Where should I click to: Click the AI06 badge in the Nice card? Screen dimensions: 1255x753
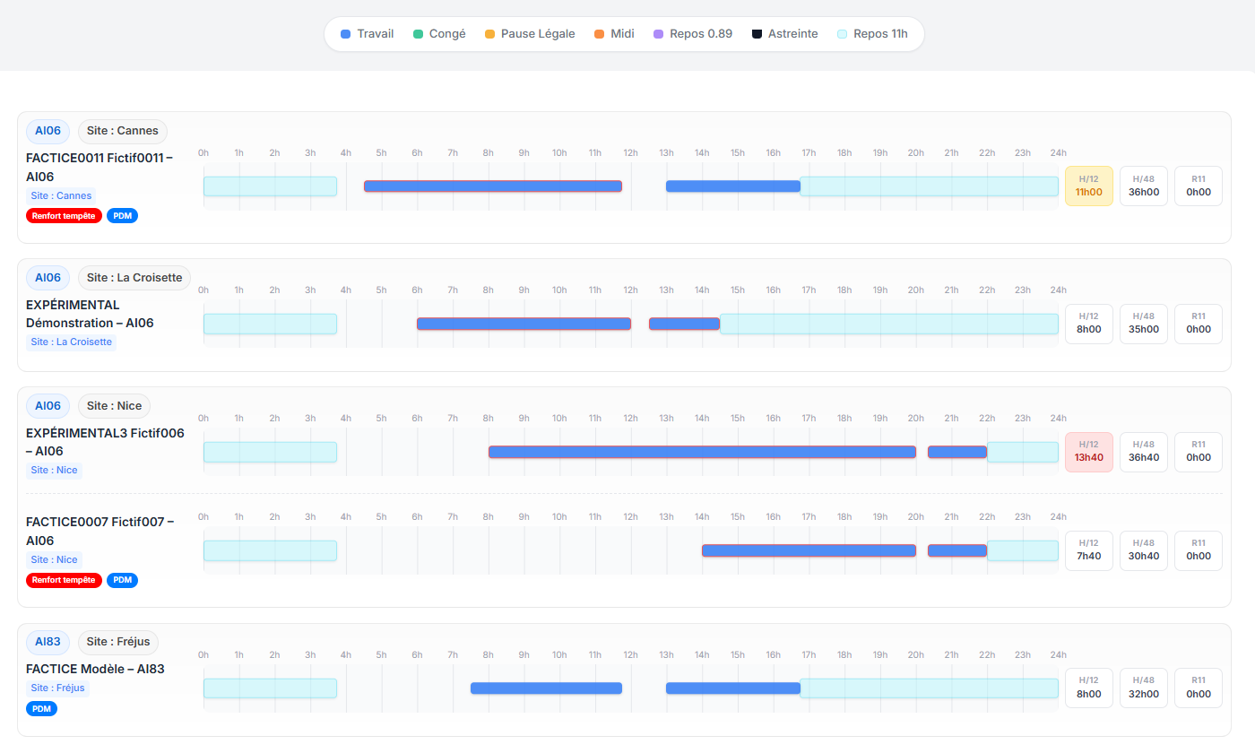(x=48, y=406)
